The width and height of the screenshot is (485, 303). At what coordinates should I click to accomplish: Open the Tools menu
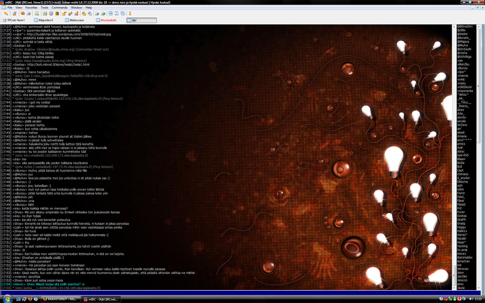(x=44, y=8)
